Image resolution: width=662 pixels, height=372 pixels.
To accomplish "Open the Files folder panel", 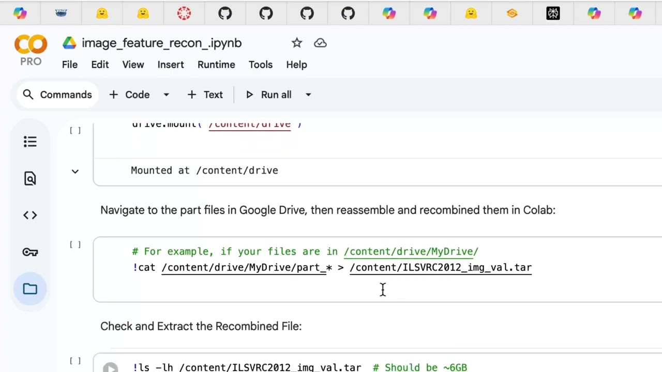I will 30,289.
